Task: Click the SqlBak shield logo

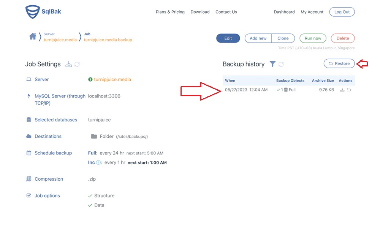Action: 32,12
